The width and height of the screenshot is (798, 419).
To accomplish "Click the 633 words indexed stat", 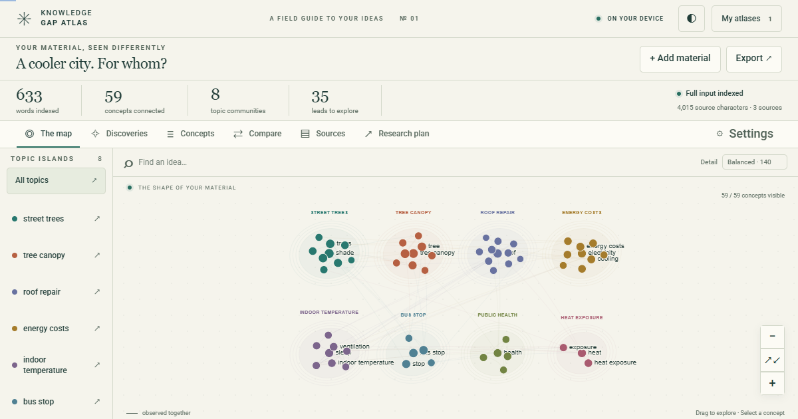I will coord(37,101).
